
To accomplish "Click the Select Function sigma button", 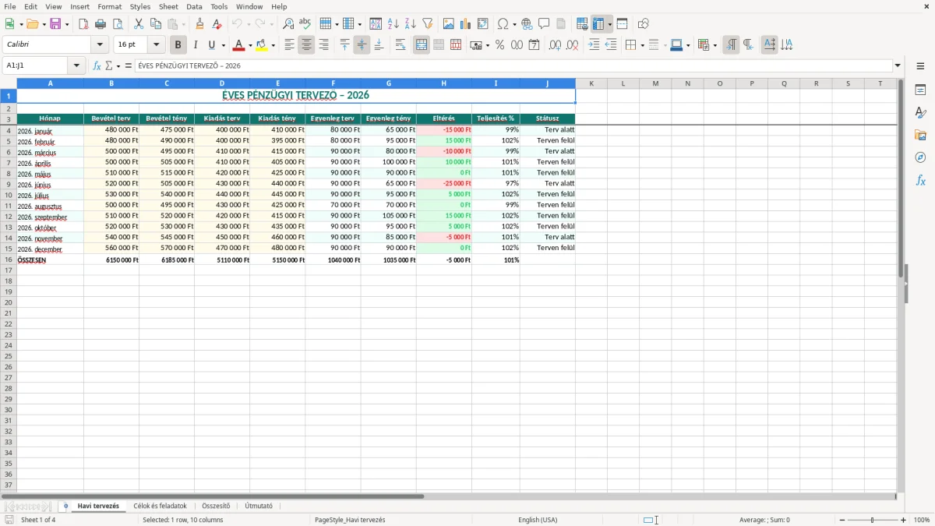I will click(109, 66).
